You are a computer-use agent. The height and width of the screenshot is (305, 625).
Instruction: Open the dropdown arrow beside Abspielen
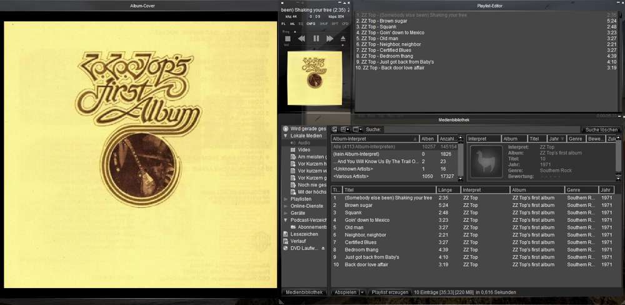(362, 292)
